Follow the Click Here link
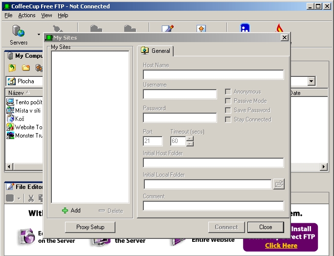Viewport: 334px width, 256px height. (281, 246)
